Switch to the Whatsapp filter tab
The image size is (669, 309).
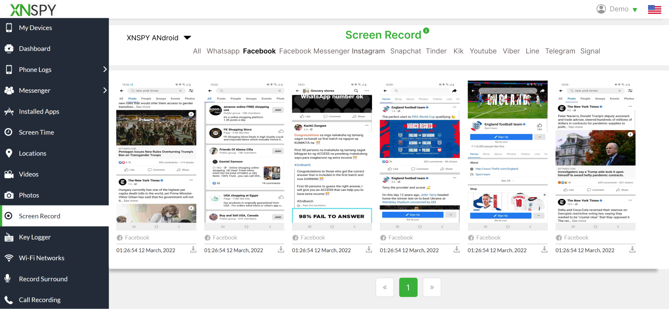point(223,51)
